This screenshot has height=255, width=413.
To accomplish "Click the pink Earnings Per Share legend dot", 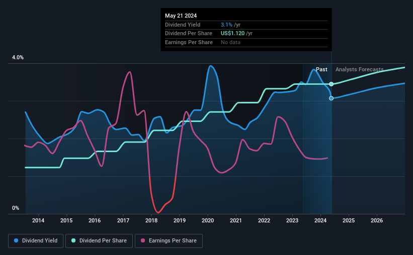I will (143, 240).
